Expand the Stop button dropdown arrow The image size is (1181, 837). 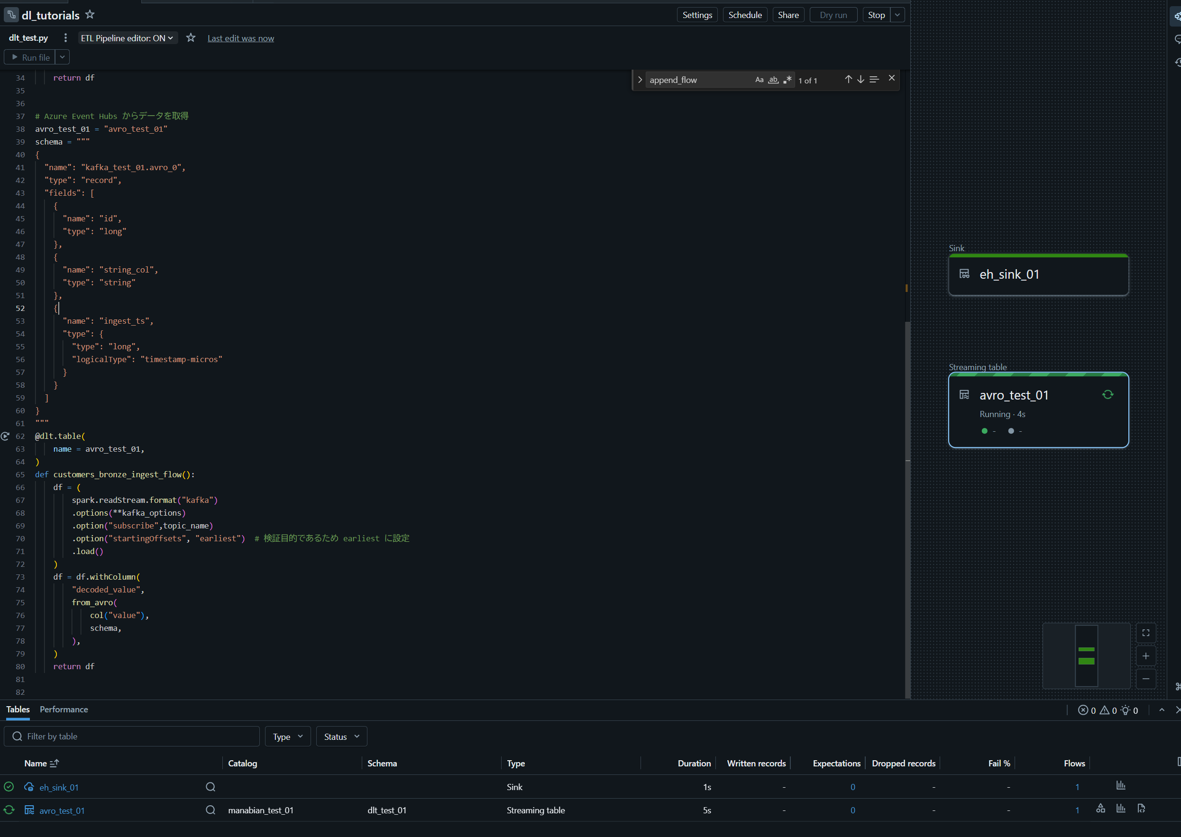897,15
